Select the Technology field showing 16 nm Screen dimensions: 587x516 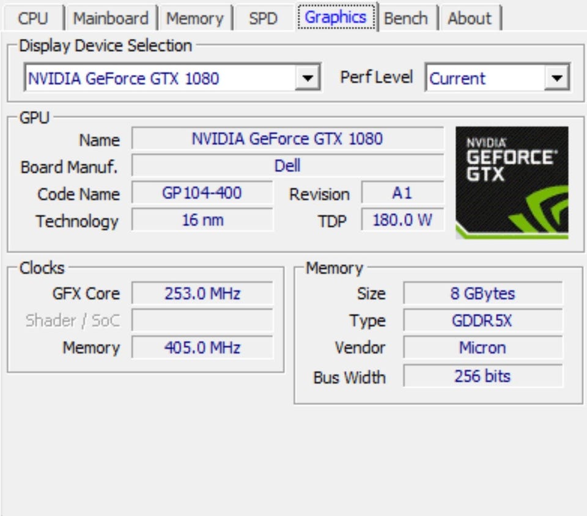point(202,220)
